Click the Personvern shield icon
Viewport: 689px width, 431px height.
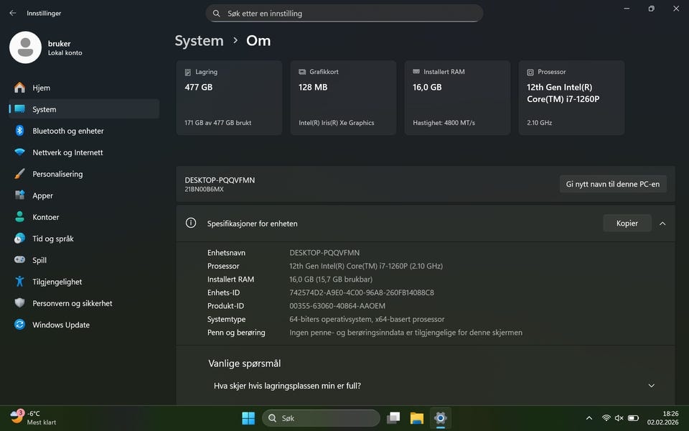[20, 303]
